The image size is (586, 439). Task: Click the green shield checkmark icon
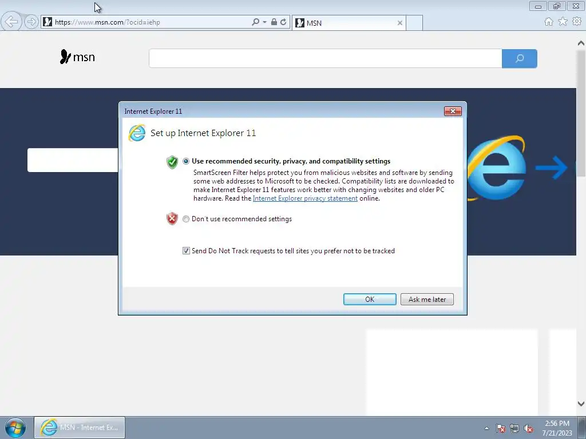click(x=172, y=162)
